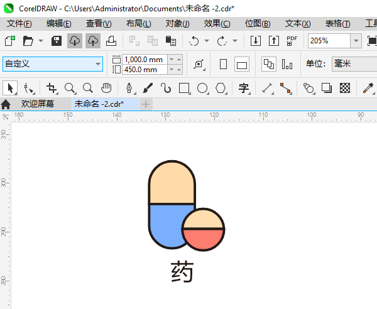Open the 编辑(E) menu

pos(58,23)
